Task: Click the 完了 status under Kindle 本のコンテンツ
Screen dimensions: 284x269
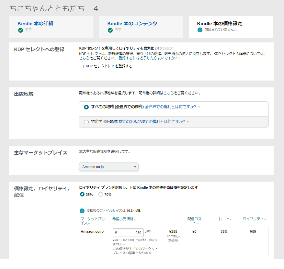Action: click(118, 30)
